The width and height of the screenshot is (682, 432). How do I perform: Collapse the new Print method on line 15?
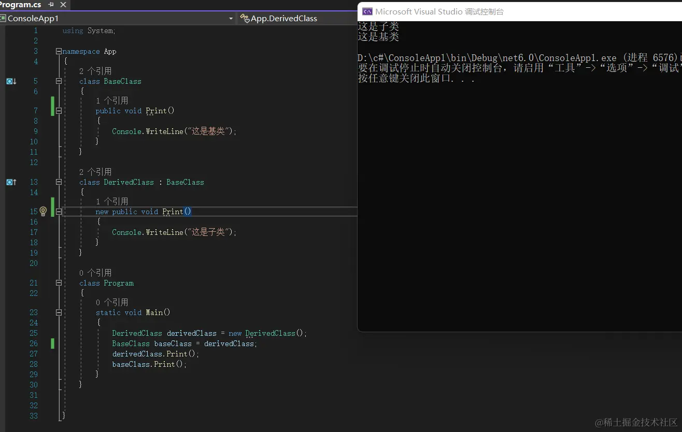point(59,212)
